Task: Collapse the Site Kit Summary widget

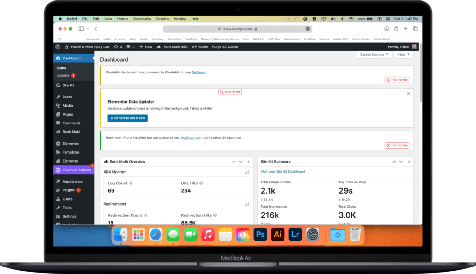Action: point(409,162)
